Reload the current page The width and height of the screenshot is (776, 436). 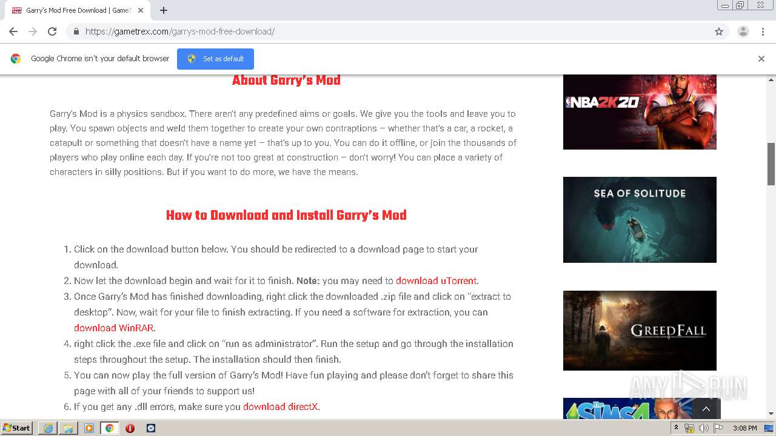point(52,31)
